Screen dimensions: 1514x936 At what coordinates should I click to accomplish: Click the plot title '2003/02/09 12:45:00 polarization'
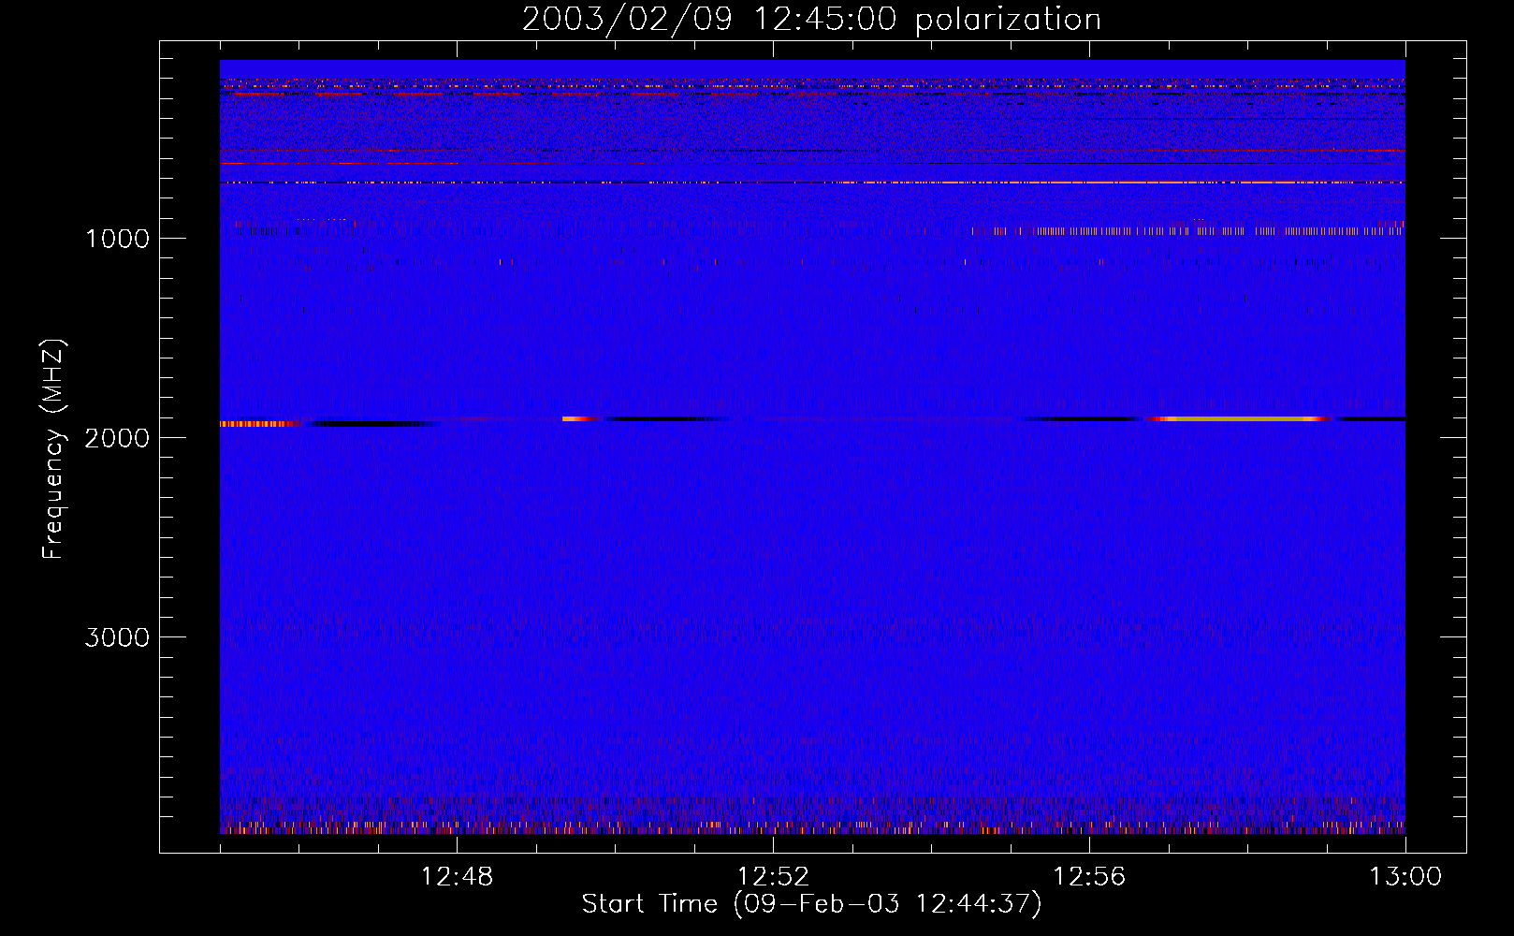811,20
